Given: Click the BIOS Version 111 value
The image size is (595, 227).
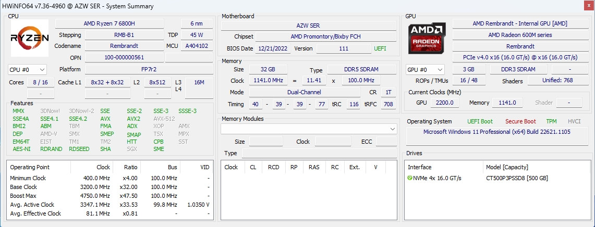Looking at the screenshot, I should pos(344,48).
